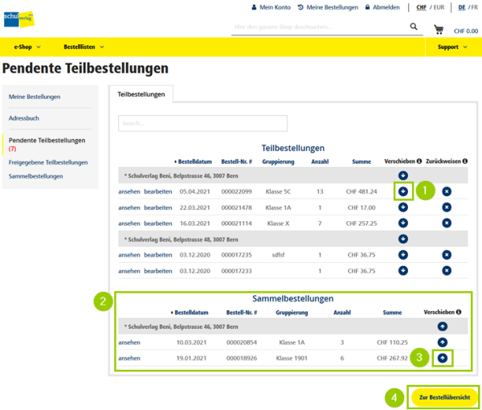The image size is (482, 410).
Task: Click the magnifier search icon in header
Action: [x=414, y=27]
